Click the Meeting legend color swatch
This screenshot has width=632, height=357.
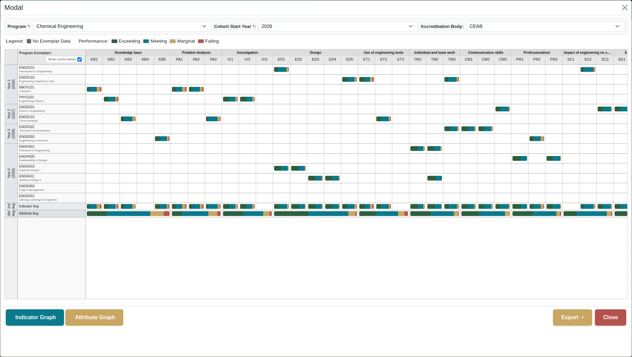[145, 41]
